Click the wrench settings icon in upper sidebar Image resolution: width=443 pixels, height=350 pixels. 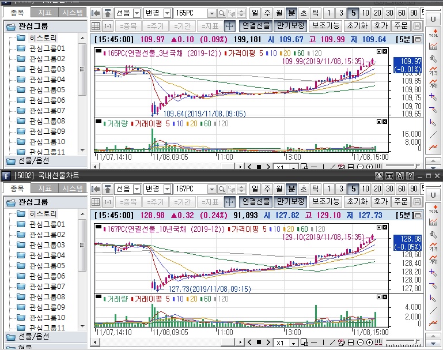click(433, 59)
